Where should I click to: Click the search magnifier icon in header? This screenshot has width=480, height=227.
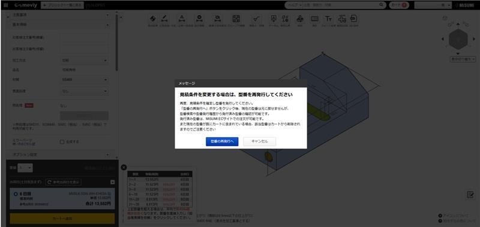[382, 5]
